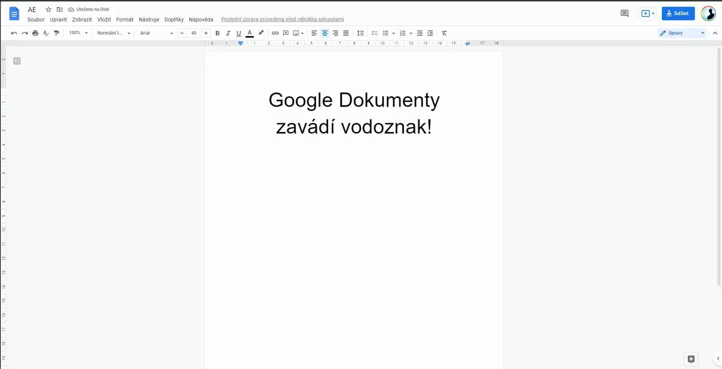The image size is (722, 369).
Task: Rename the document title AE
Action: [32, 10]
